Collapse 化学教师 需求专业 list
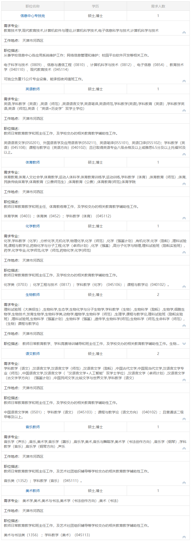 click(x=184, y=252)
